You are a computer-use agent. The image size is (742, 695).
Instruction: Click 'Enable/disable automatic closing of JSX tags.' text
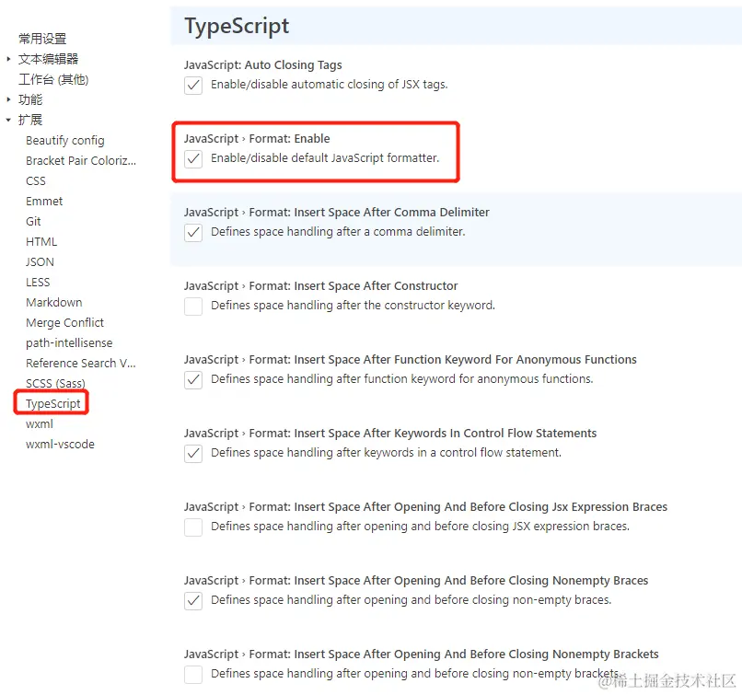tap(330, 84)
